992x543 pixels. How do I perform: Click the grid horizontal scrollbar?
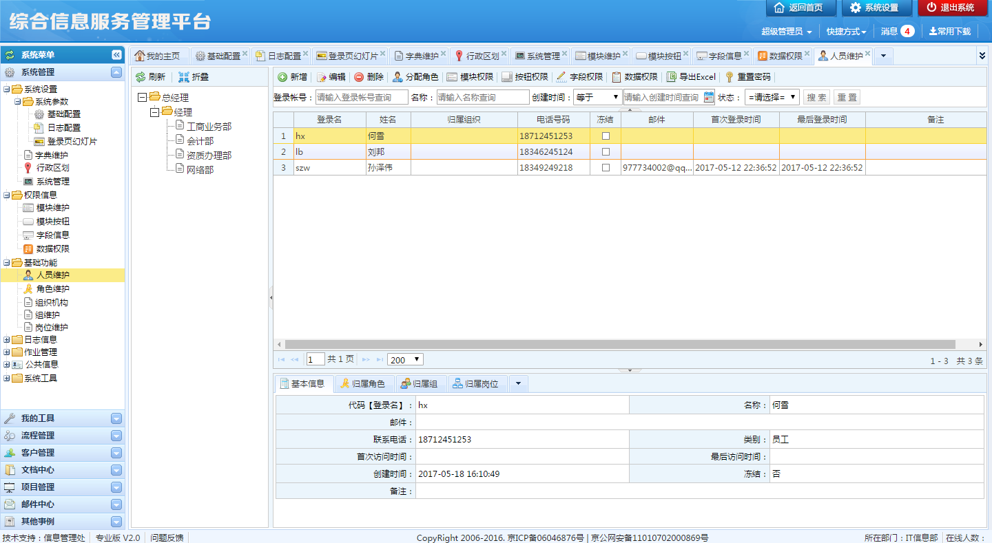[620, 344]
